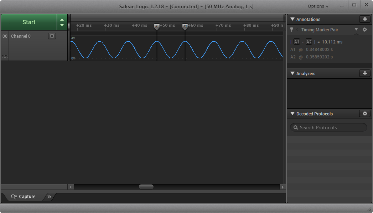Click the double-chevron icon next to Capture tab
The width and height of the screenshot is (373, 213).
[x=50, y=197]
